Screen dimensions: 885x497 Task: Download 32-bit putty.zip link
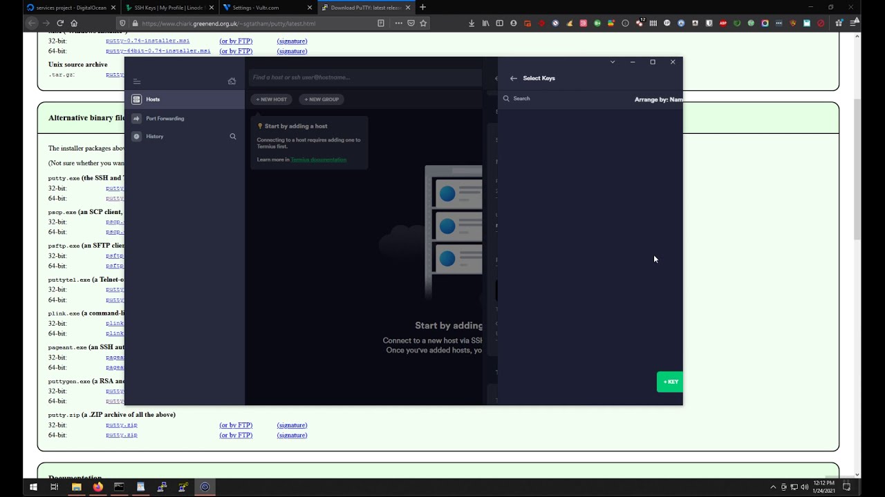[121, 425]
